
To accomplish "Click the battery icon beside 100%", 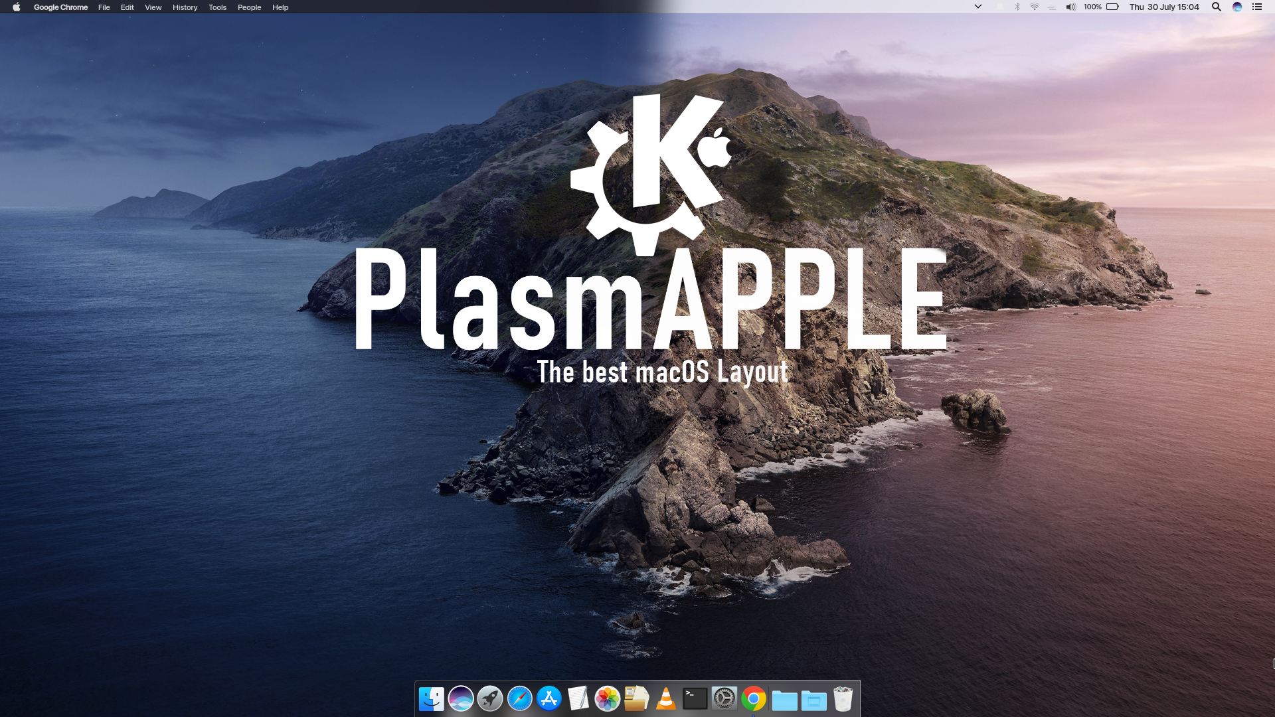I will 1113,7.
